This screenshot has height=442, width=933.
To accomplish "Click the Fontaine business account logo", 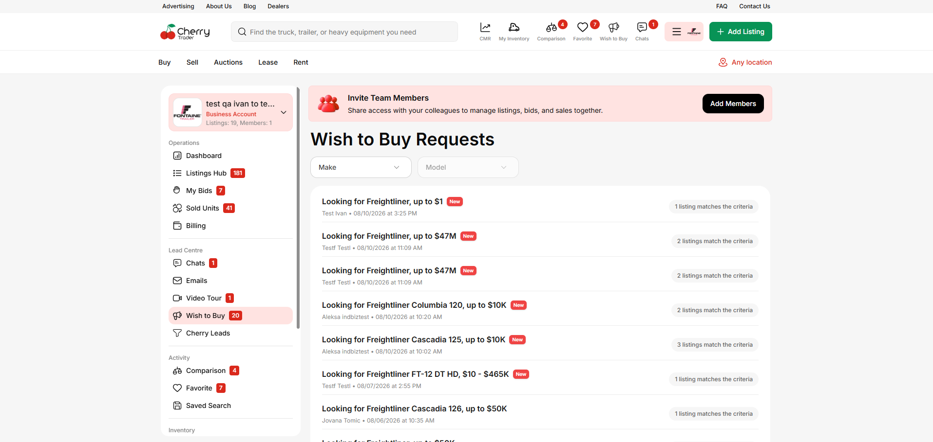I will click(188, 112).
